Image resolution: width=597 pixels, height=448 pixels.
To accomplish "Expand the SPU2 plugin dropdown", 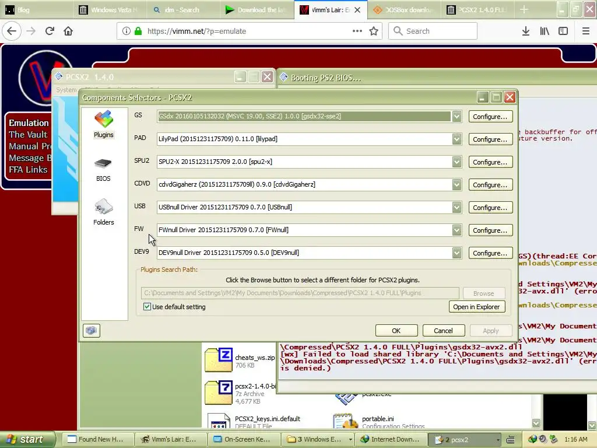I will click(x=456, y=162).
